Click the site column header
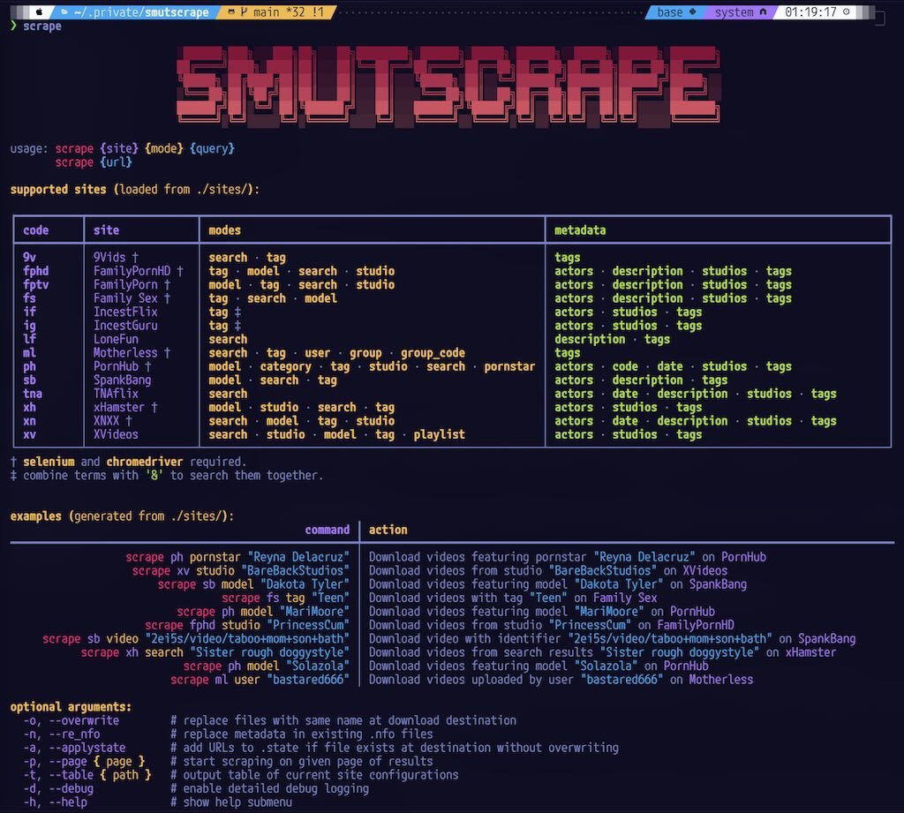This screenshot has height=813, width=904. click(x=106, y=230)
